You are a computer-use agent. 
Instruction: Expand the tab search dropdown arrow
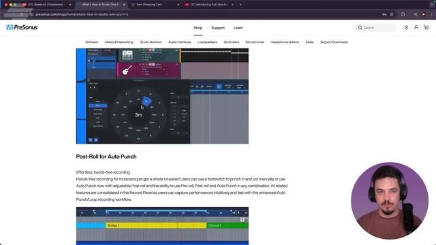[432, 5]
